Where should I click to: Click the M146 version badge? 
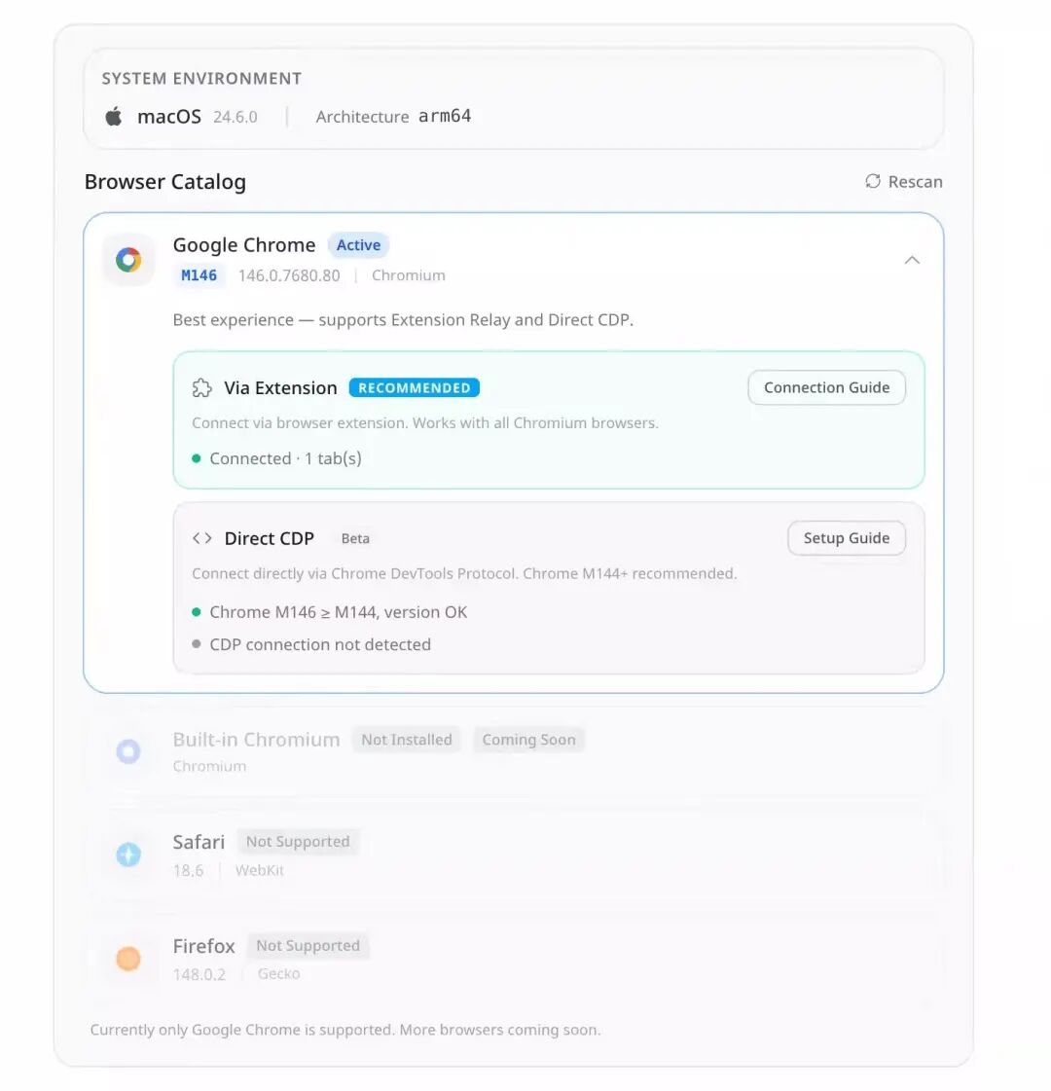[x=199, y=275]
